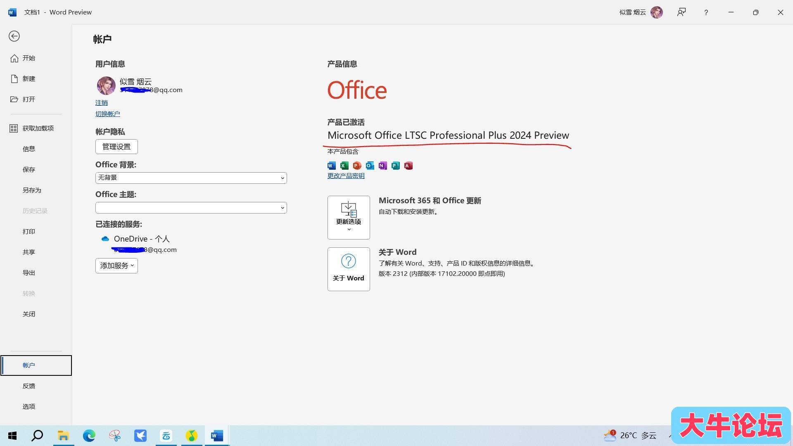Open the yellow music app in taskbar

click(191, 436)
